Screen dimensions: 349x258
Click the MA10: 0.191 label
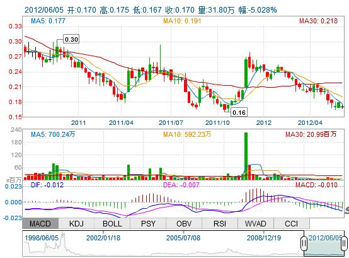click(182, 21)
